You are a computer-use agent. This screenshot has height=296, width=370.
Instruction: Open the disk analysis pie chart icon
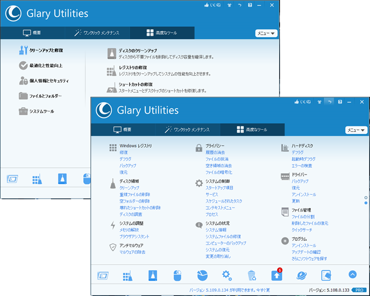click(202, 275)
